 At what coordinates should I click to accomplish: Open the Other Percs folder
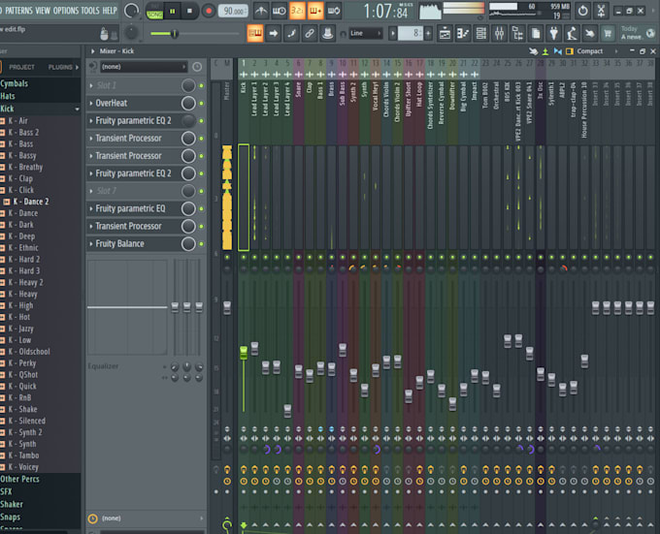click(x=19, y=480)
